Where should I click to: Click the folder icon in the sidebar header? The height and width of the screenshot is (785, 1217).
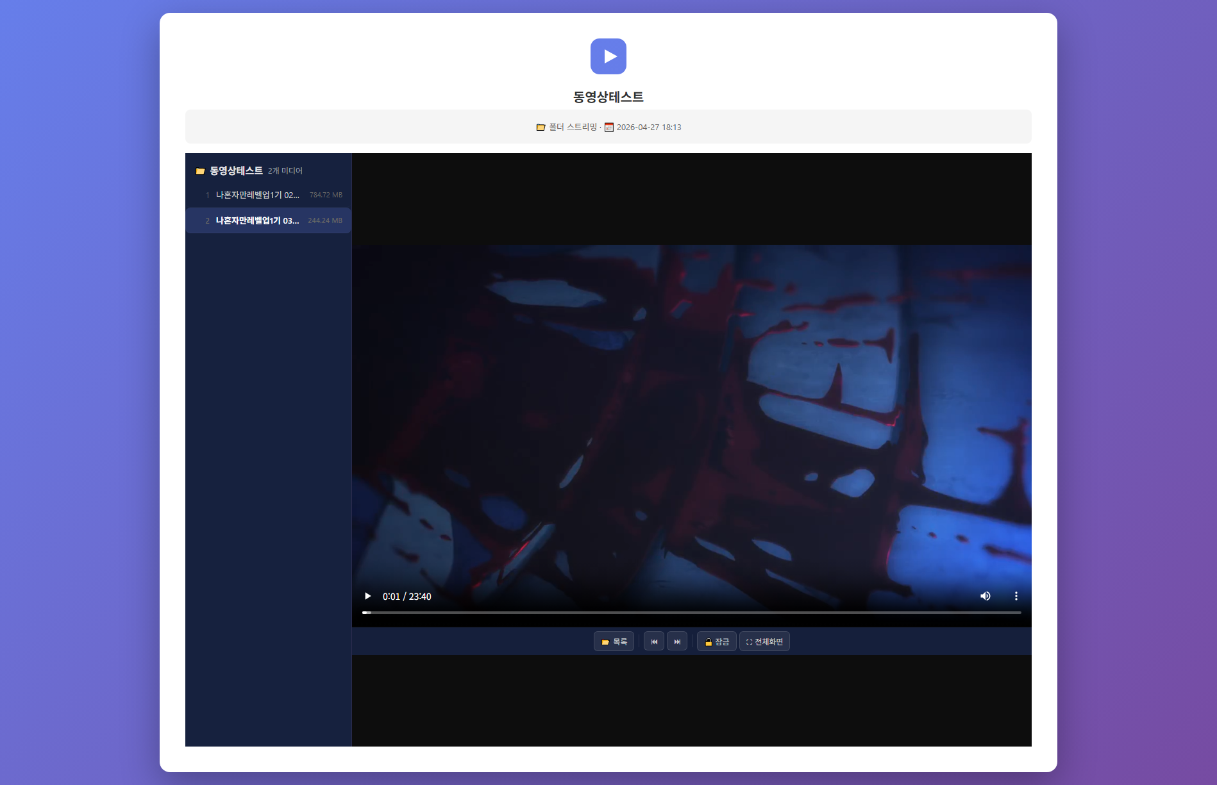[200, 171]
